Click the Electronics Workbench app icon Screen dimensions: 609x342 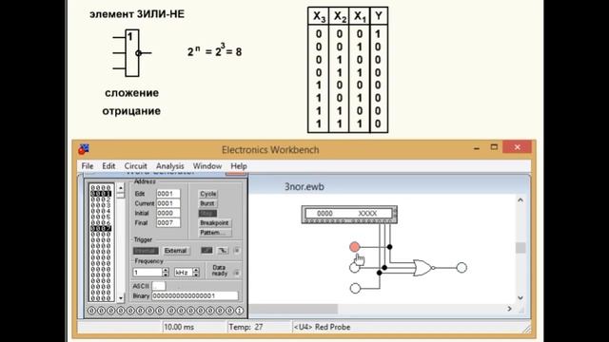[84, 149]
